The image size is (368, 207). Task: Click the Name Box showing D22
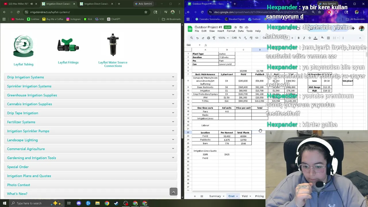pyautogui.click(x=193, y=45)
